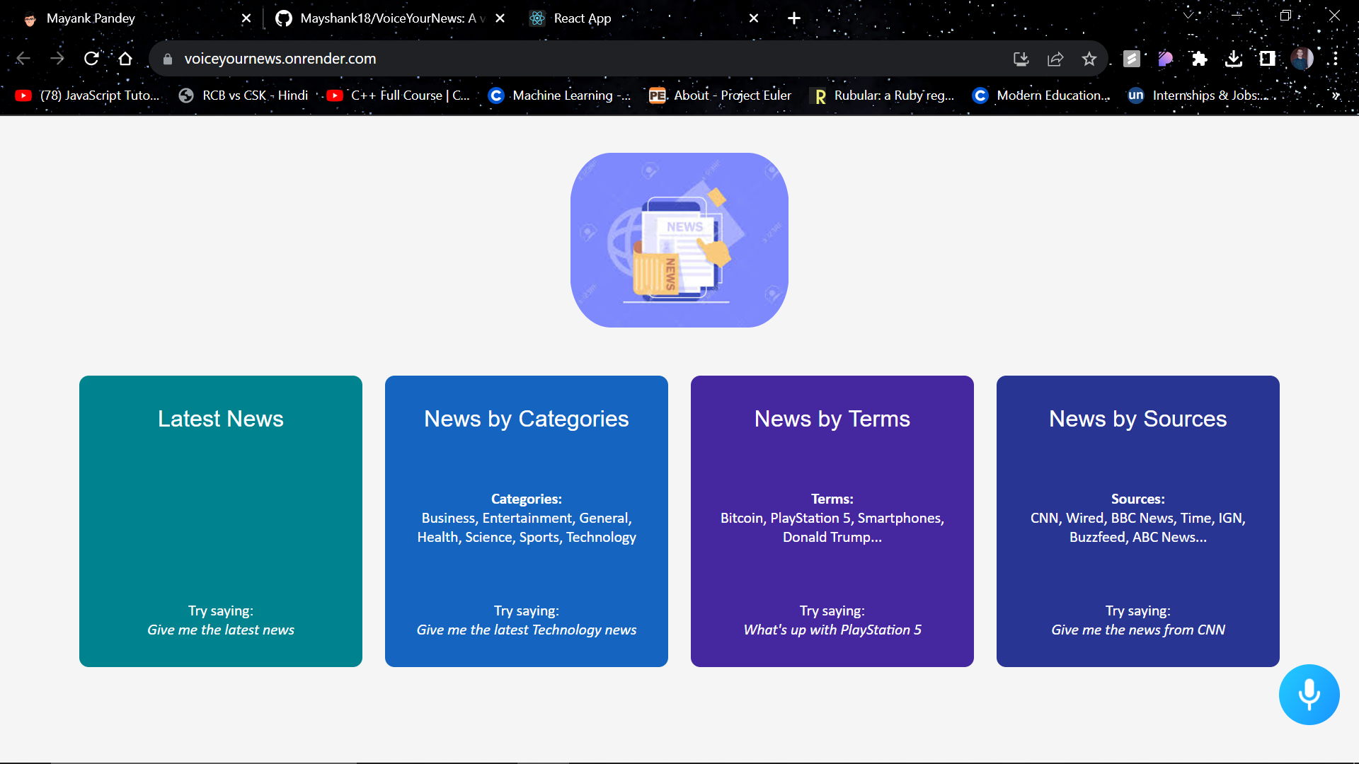Screen dimensions: 1359x764
Task: Open the About - Project Euler bookmark
Action: pyautogui.click(x=719, y=95)
